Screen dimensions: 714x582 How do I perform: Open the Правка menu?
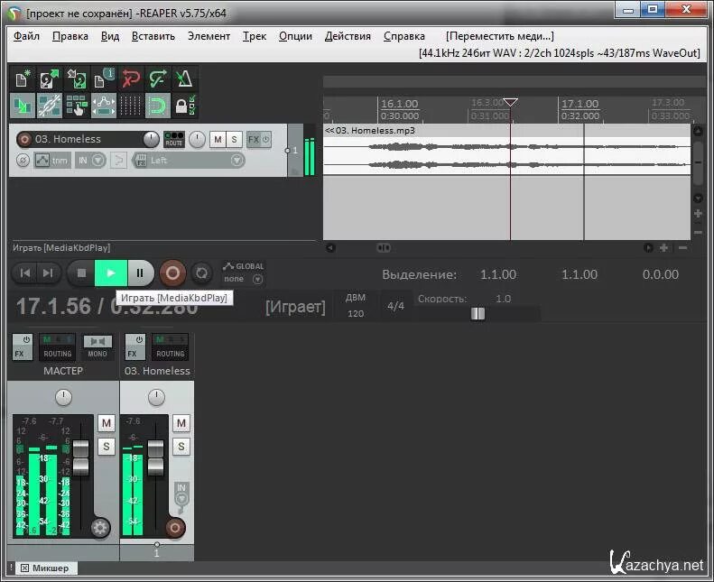(x=70, y=36)
